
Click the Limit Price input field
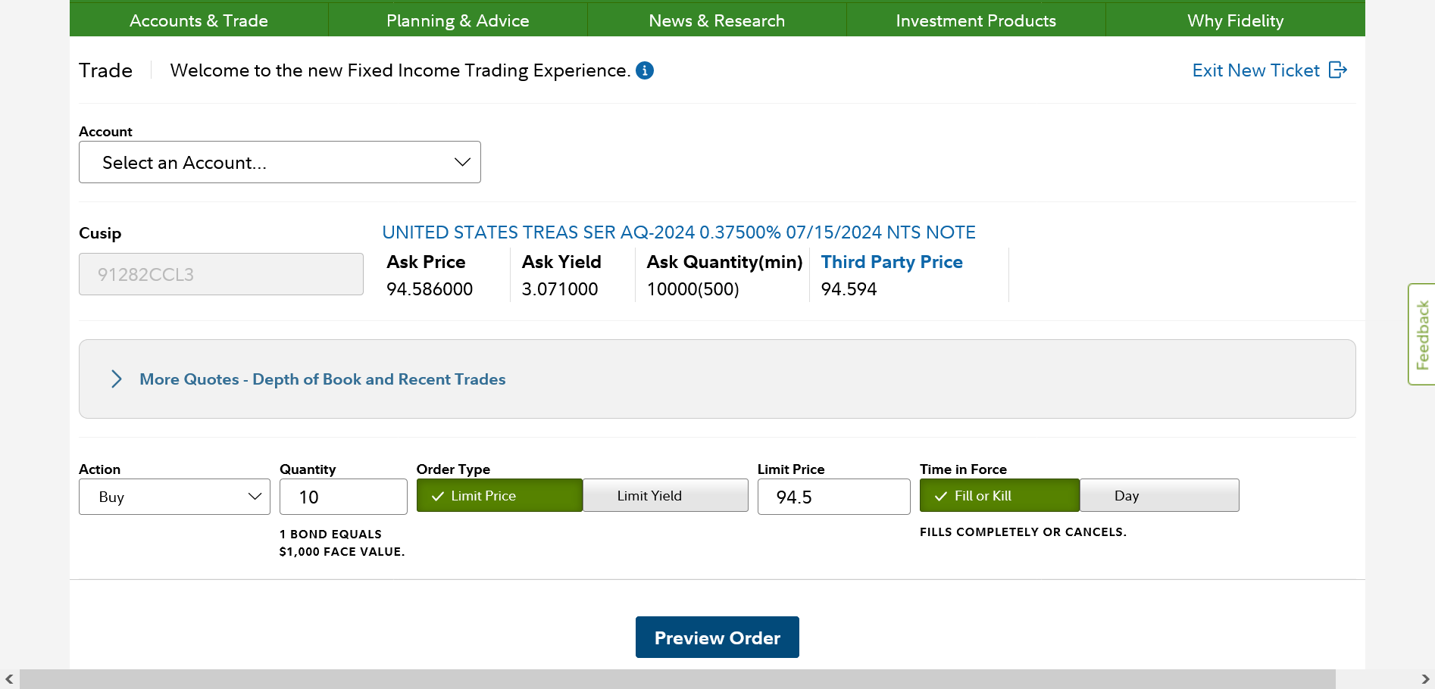tap(833, 497)
